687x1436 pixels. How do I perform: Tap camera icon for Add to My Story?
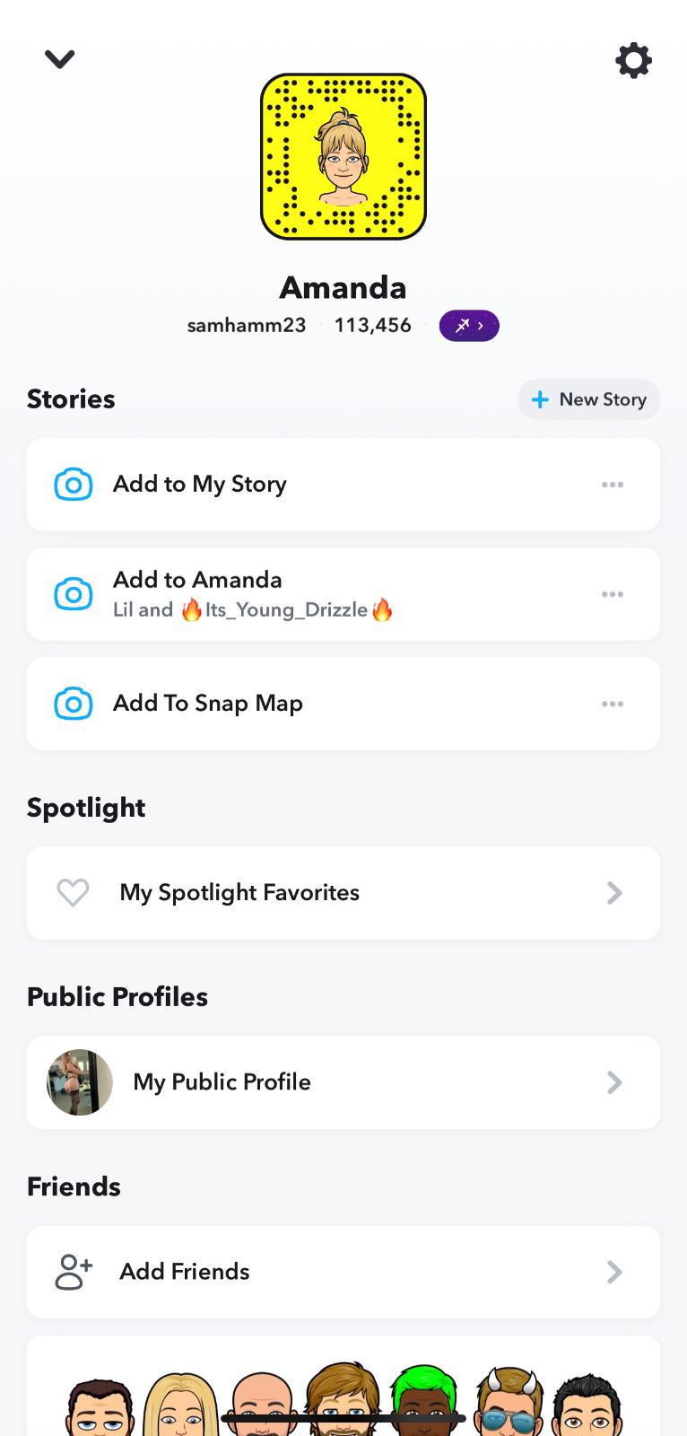[x=74, y=485]
